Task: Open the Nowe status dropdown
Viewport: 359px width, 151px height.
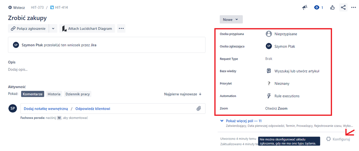Action: pos(231,19)
